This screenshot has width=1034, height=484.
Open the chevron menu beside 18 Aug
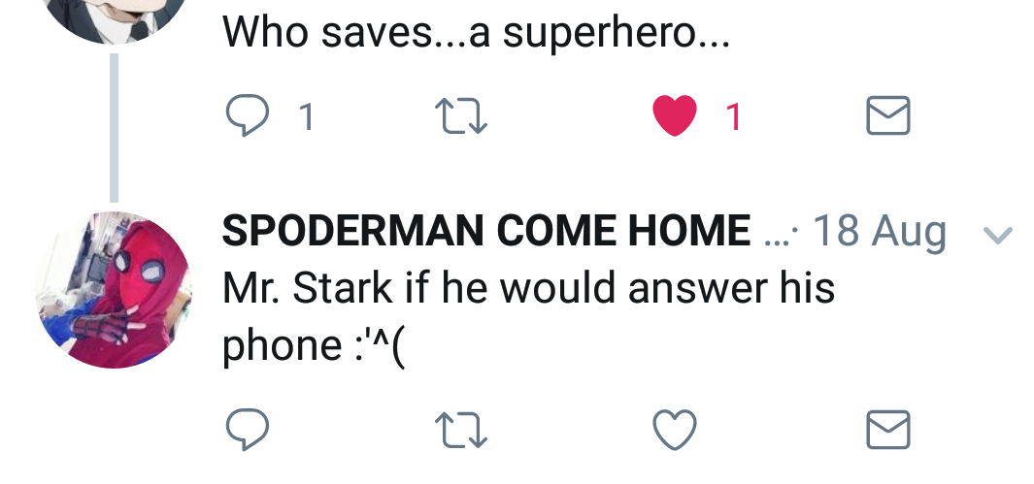[997, 234]
